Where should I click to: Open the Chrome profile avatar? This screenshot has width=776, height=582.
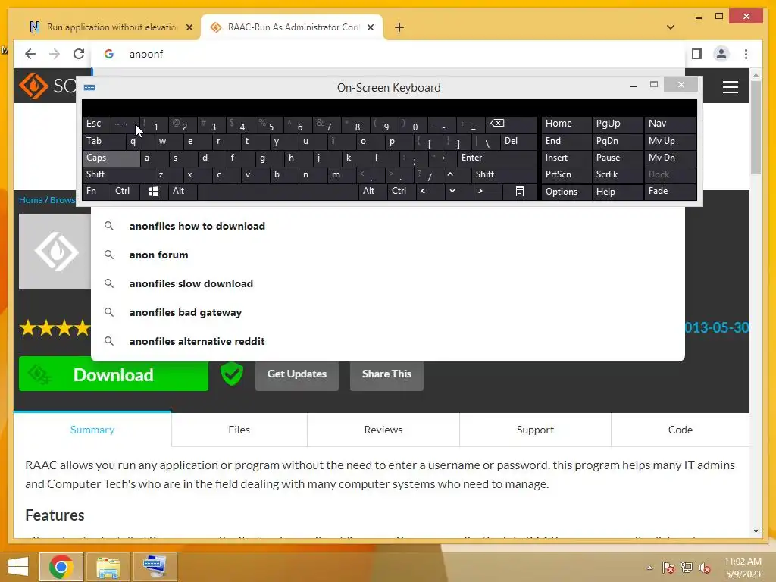click(721, 54)
